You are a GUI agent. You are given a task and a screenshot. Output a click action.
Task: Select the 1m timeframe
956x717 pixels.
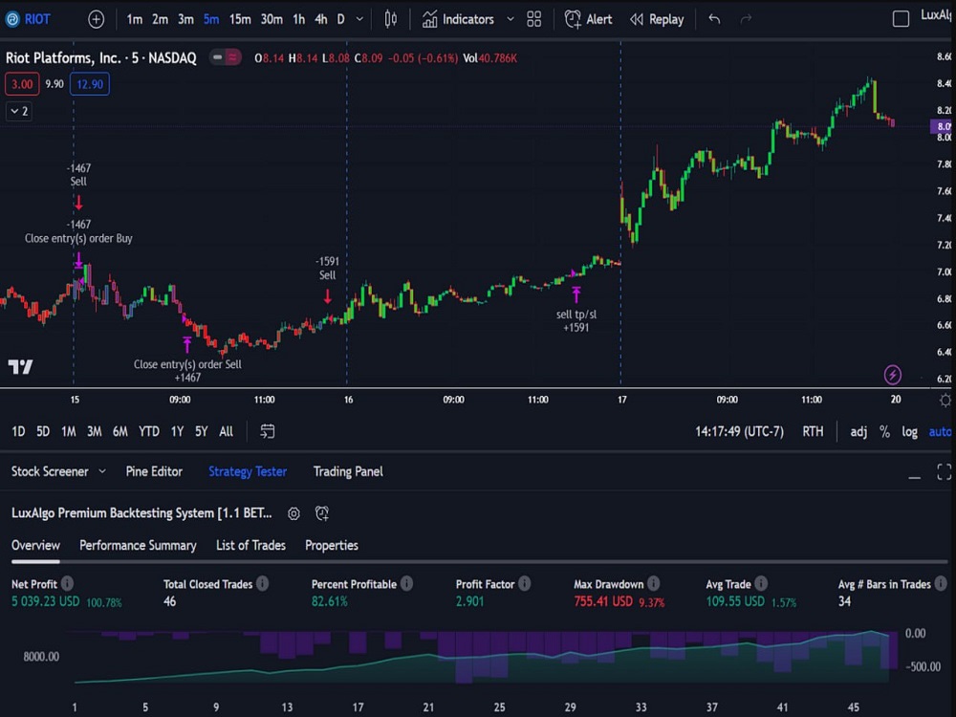point(134,19)
